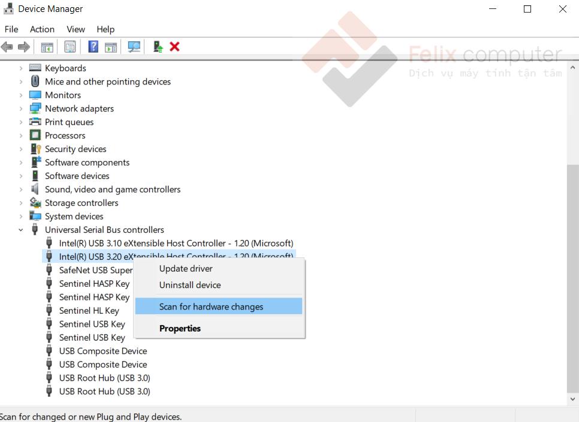Select the first USB Composite Device entry
Viewport: 579px width, 422px height.
102,351
